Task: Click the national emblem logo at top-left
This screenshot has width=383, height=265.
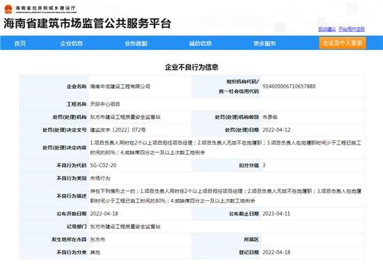Action: point(8,9)
